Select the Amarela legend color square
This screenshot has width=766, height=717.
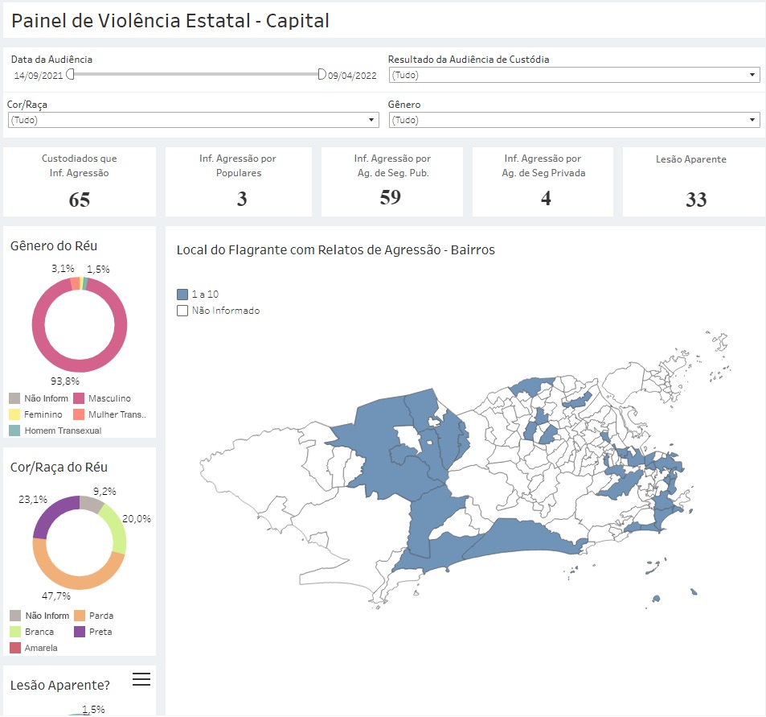tap(14, 648)
